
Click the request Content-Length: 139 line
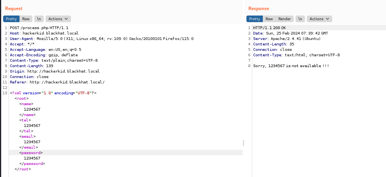32,66
